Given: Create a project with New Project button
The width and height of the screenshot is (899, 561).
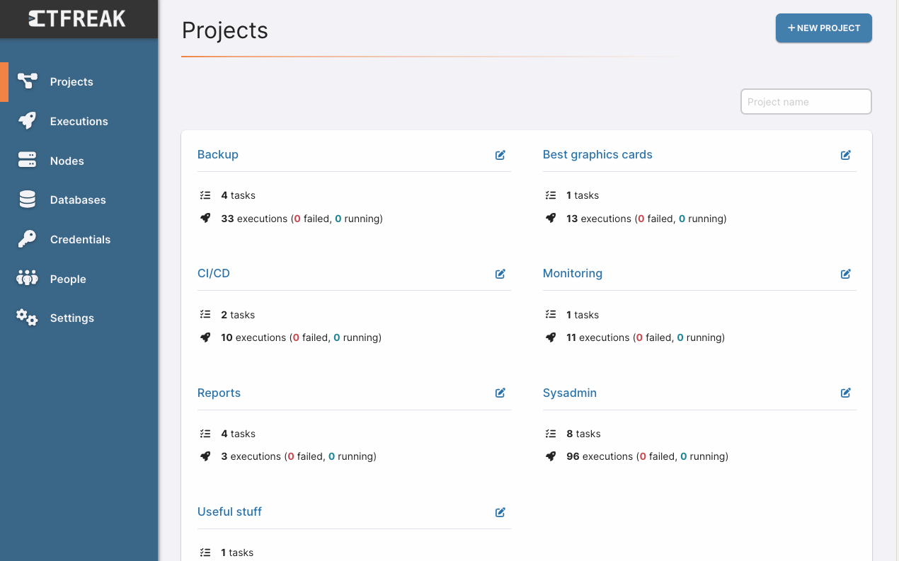Looking at the screenshot, I should [824, 28].
